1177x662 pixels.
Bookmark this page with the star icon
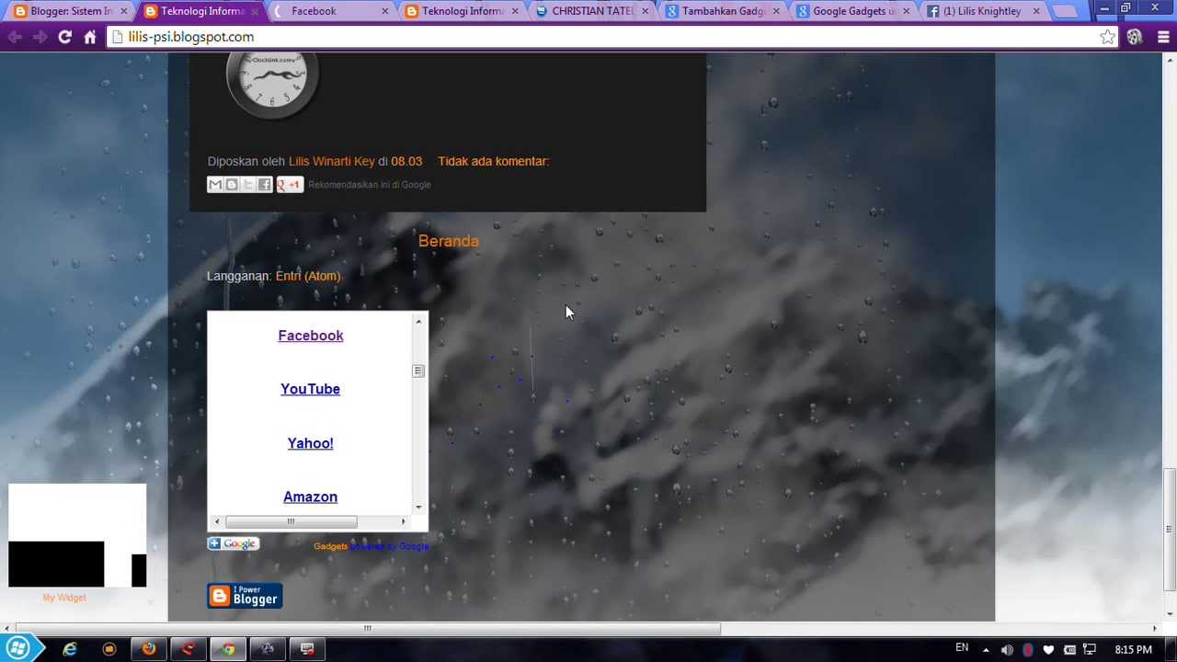click(x=1107, y=37)
